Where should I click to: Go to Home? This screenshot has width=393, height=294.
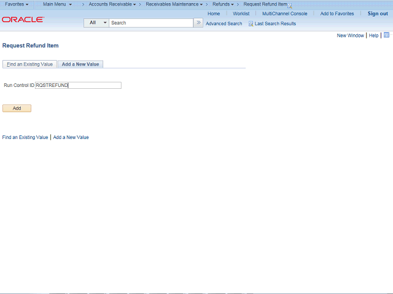214,13
